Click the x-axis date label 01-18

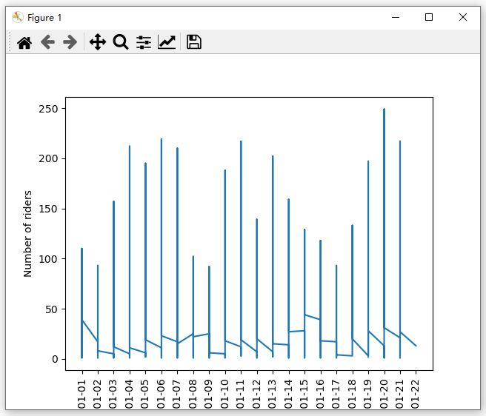point(352,394)
